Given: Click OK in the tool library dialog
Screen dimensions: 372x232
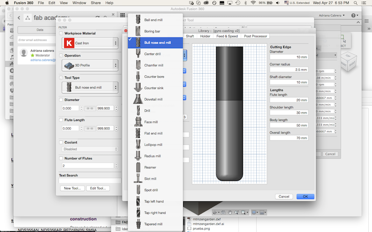Looking at the screenshot, I should click(x=306, y=196).
